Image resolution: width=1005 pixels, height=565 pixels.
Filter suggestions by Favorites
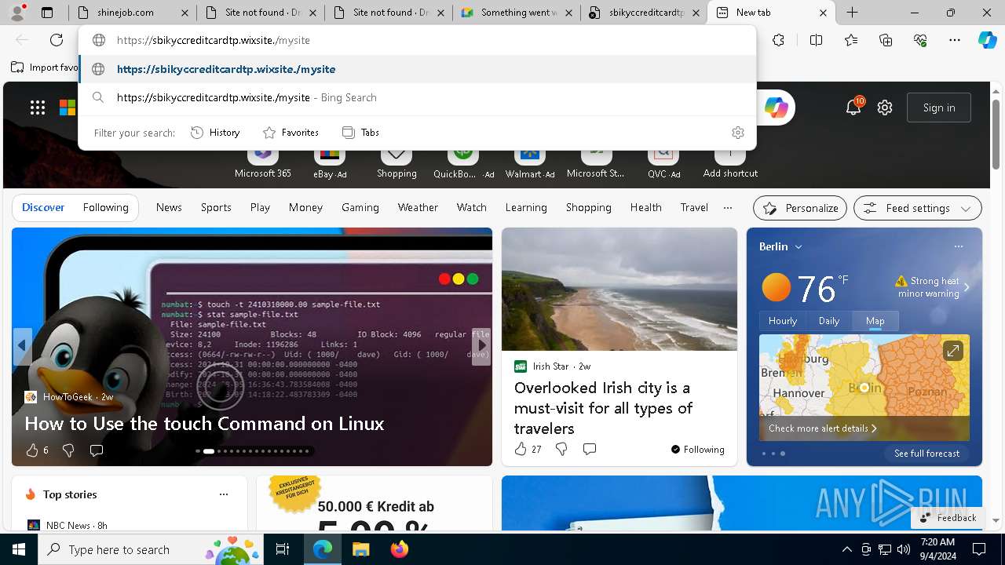pyautogui.click(x=291, y=133)
